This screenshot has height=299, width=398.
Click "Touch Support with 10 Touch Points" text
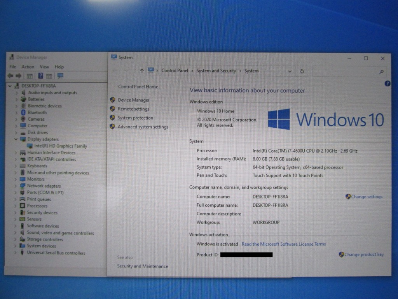[x=288, y=176]
